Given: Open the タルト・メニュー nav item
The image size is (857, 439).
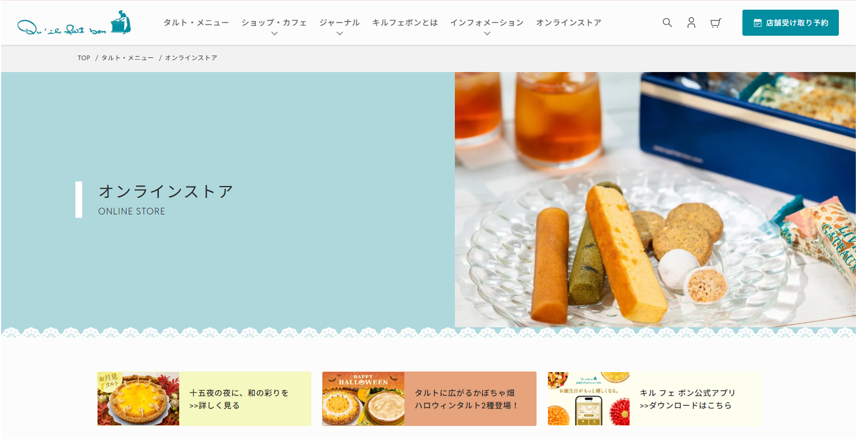Looking at the screenshot, I should (x=196, y=23).
